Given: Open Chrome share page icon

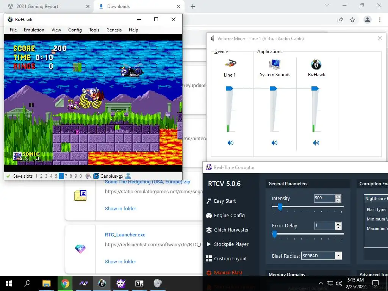Looking at the screenshot, I should click(x=340, y=20).
